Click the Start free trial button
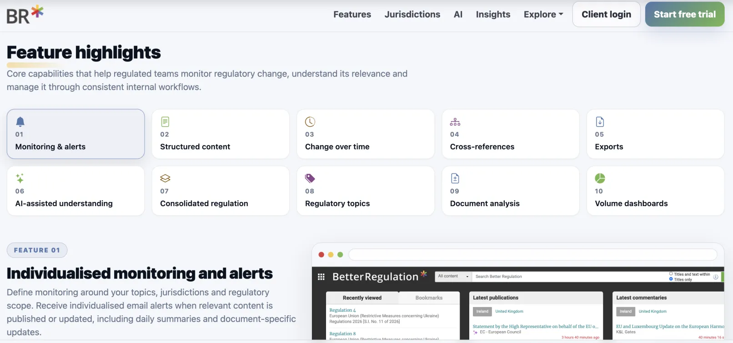The image size is (733, 343). coord(684,14)
